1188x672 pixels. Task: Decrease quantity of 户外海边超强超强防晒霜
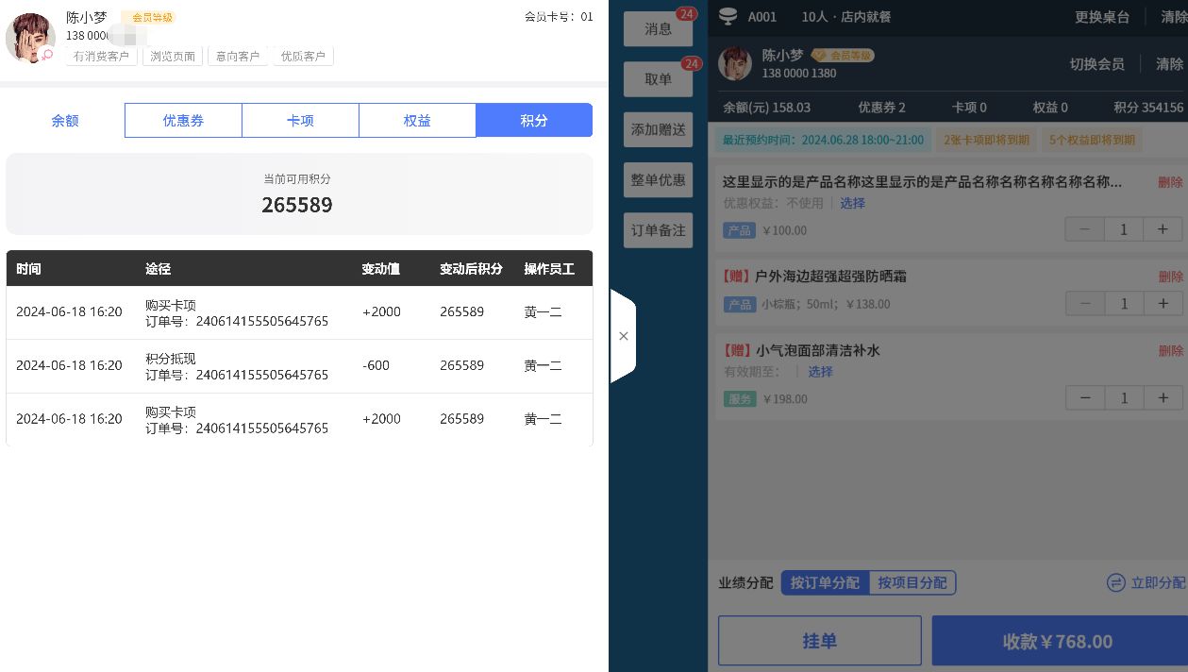click(1085, 304)
